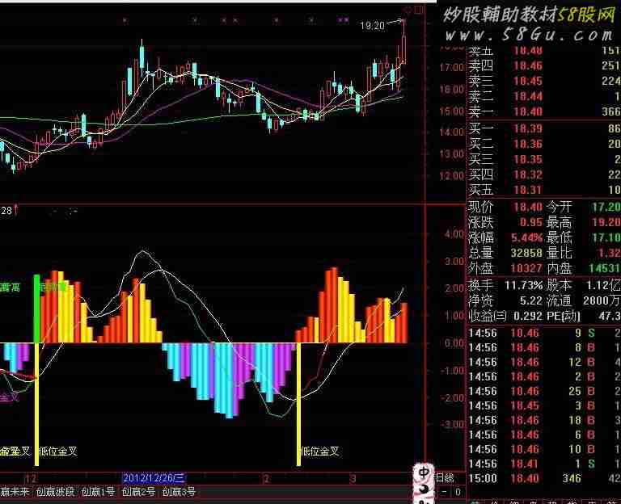621x504 pixels.
Task: Click the 低位金叉 label at right yellow line
Action: coord(320,451)
